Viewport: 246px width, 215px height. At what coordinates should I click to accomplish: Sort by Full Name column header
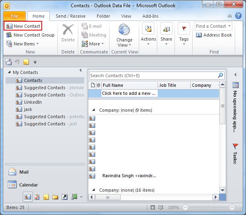(x=130, y=85)
